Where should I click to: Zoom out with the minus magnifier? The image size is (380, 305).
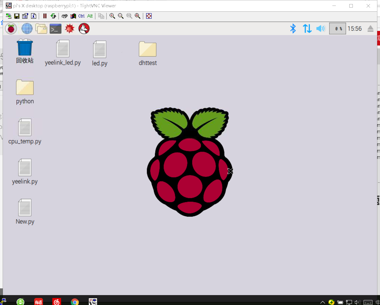(121, 16)
